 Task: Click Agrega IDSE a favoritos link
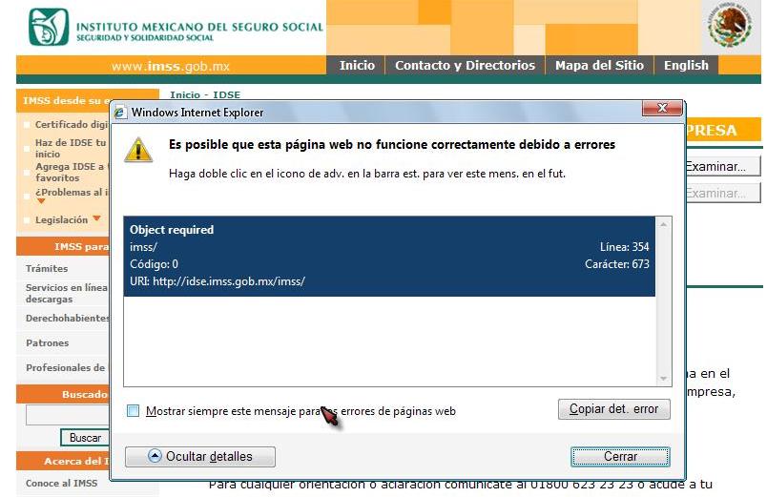[x=70, y=172]
